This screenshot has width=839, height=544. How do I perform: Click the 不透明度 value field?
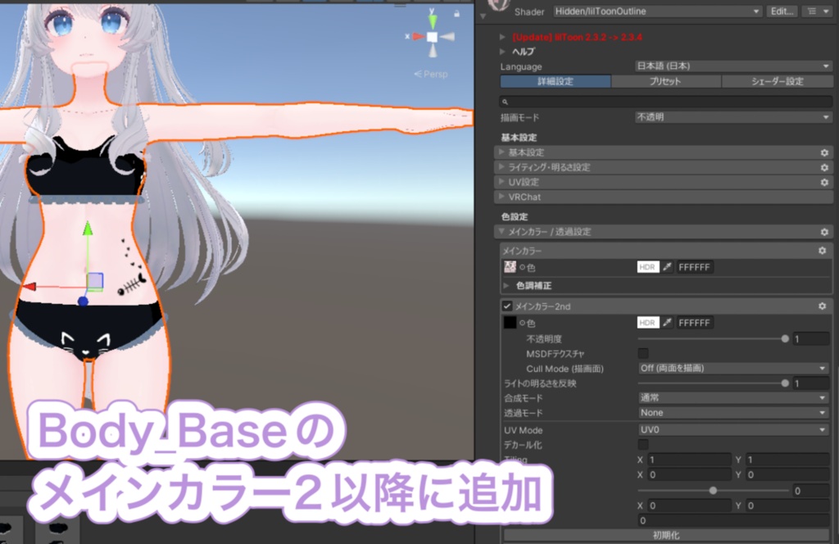tap(810, 338)
